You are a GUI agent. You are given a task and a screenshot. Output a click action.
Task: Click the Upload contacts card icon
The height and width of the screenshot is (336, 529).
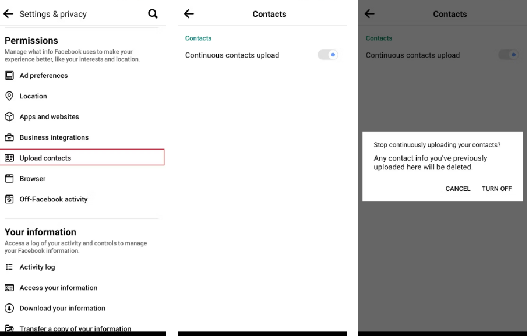(9, 158)
